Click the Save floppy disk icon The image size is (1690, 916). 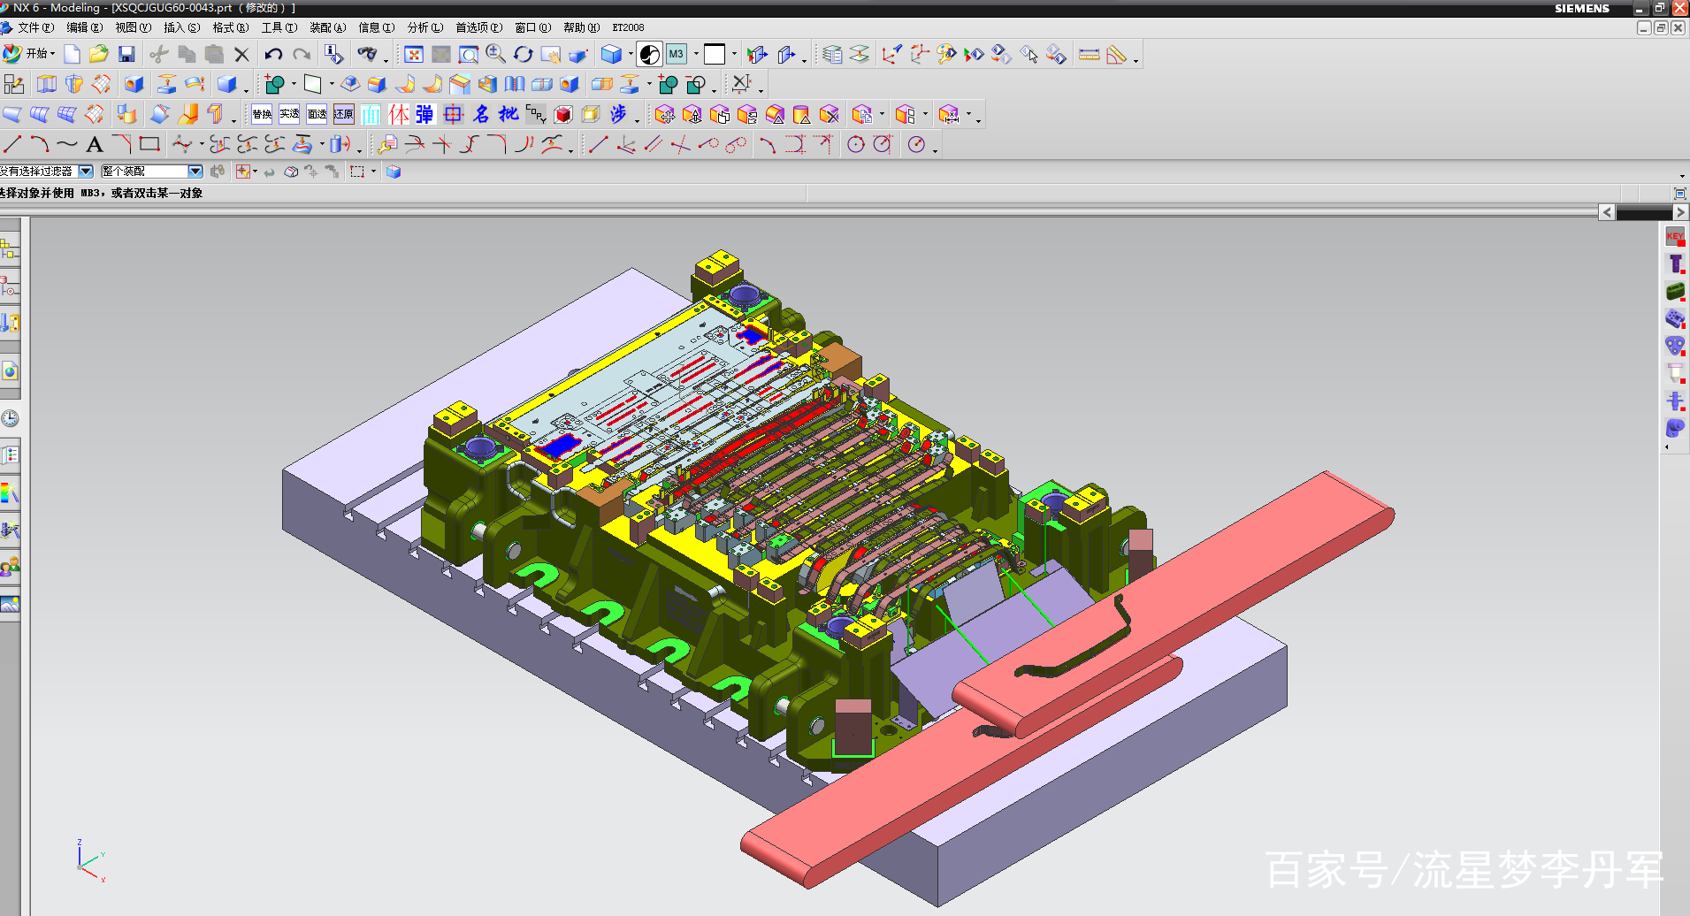[x=126, y=55]
